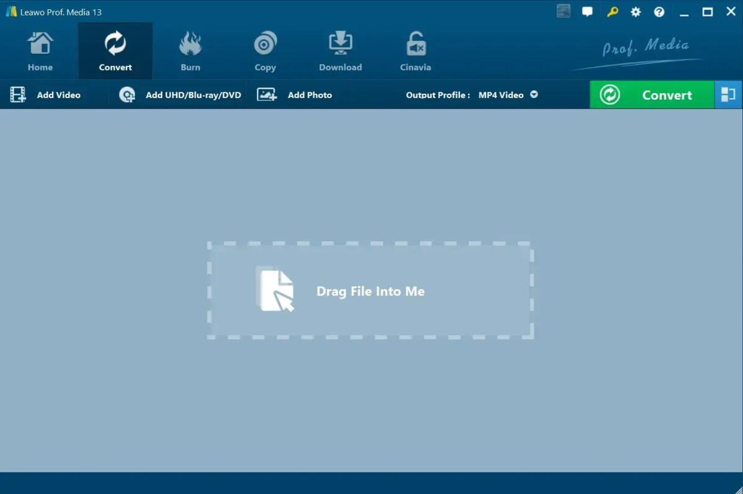Image resolution: width=743 pixels, height=494 pixels.
Task: Click the green Convert button
Action: coord(652,94)
